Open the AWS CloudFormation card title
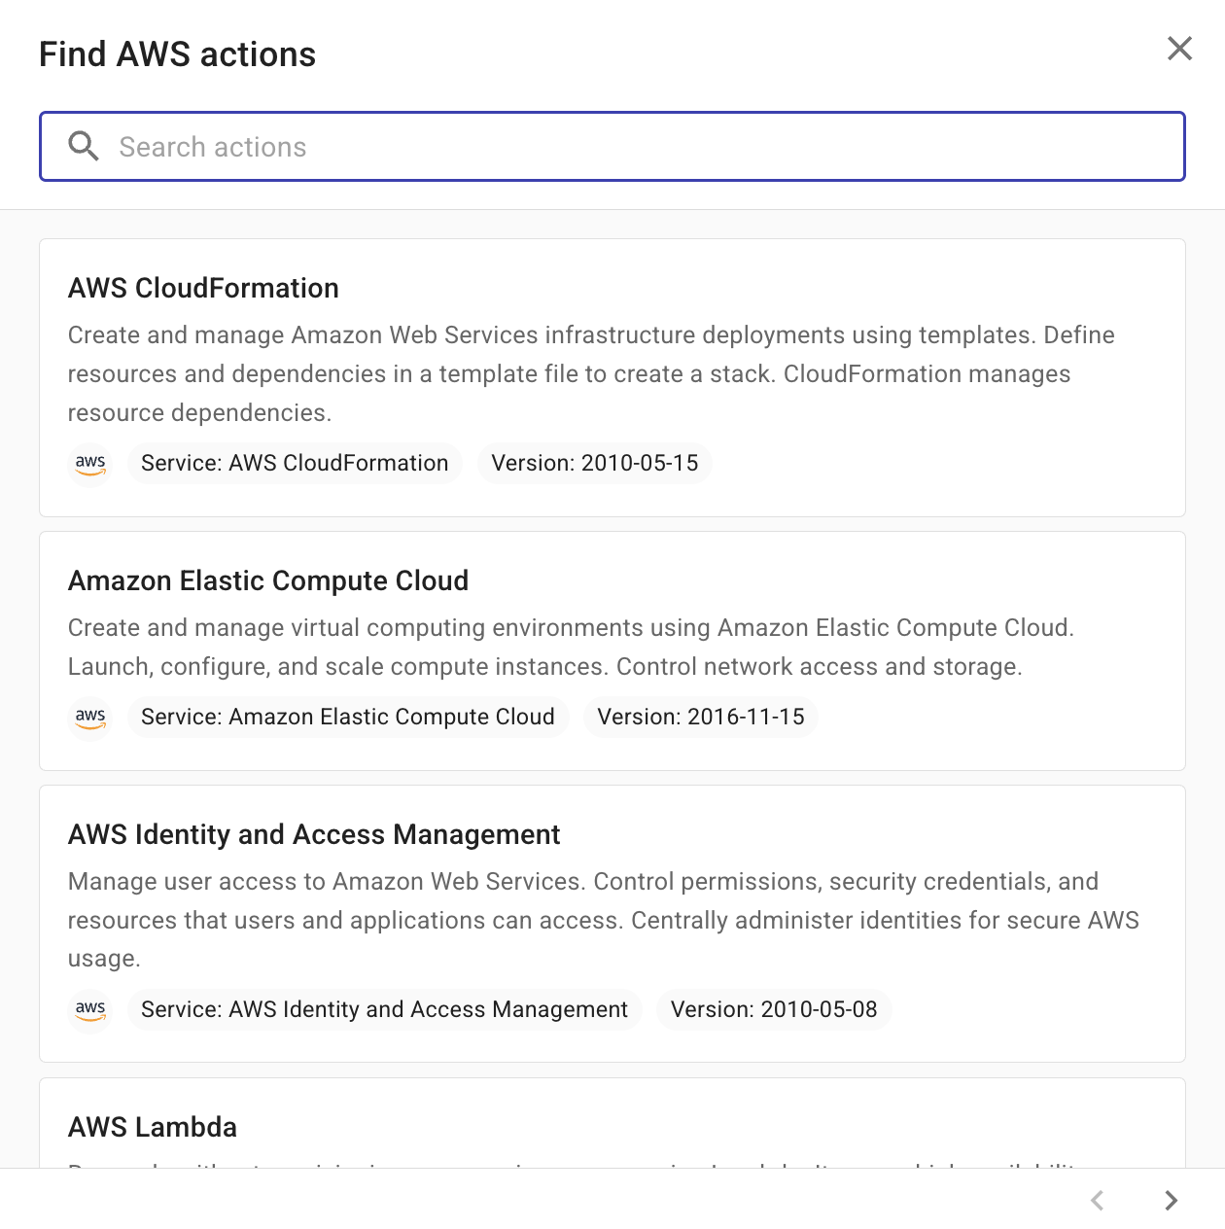The image size is (1225, 1229). [x=203, y=288]
